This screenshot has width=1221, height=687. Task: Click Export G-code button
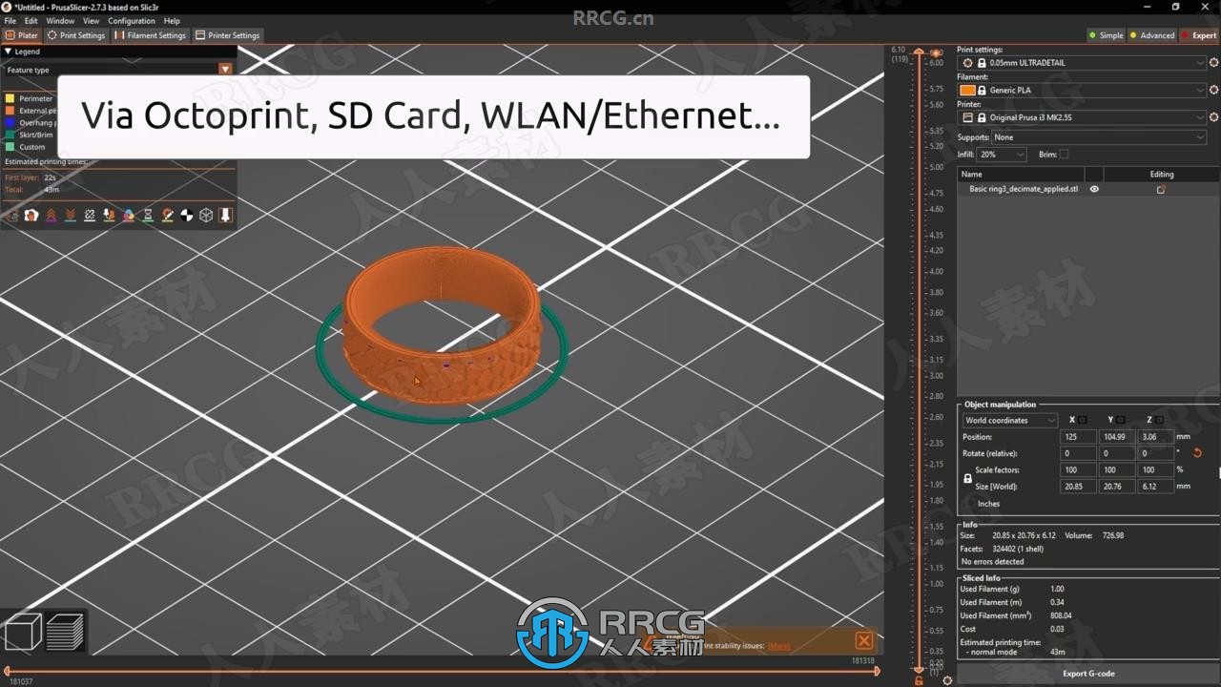tap(1088, 674)
